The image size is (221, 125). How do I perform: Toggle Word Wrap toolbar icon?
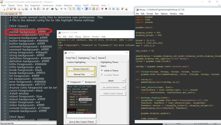tap(79, 9)
